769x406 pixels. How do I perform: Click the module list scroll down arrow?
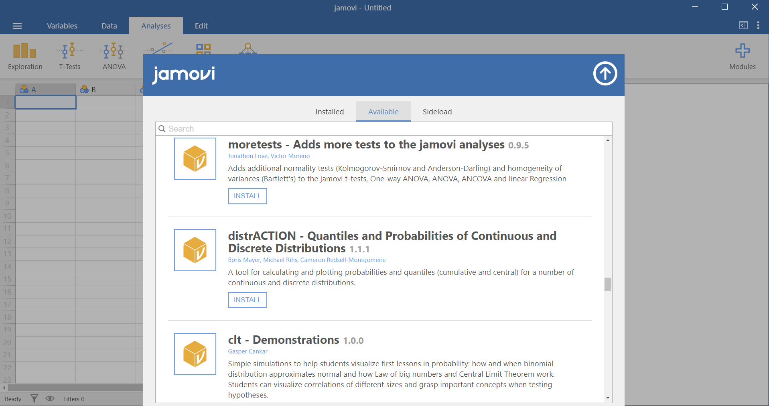pyautogui.click(x=608, y=398)
